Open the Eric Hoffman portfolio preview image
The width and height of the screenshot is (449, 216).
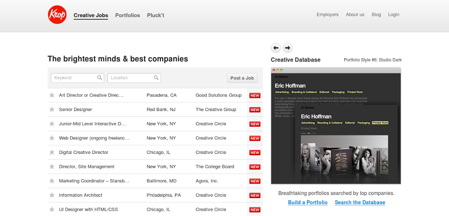(336, 126)
